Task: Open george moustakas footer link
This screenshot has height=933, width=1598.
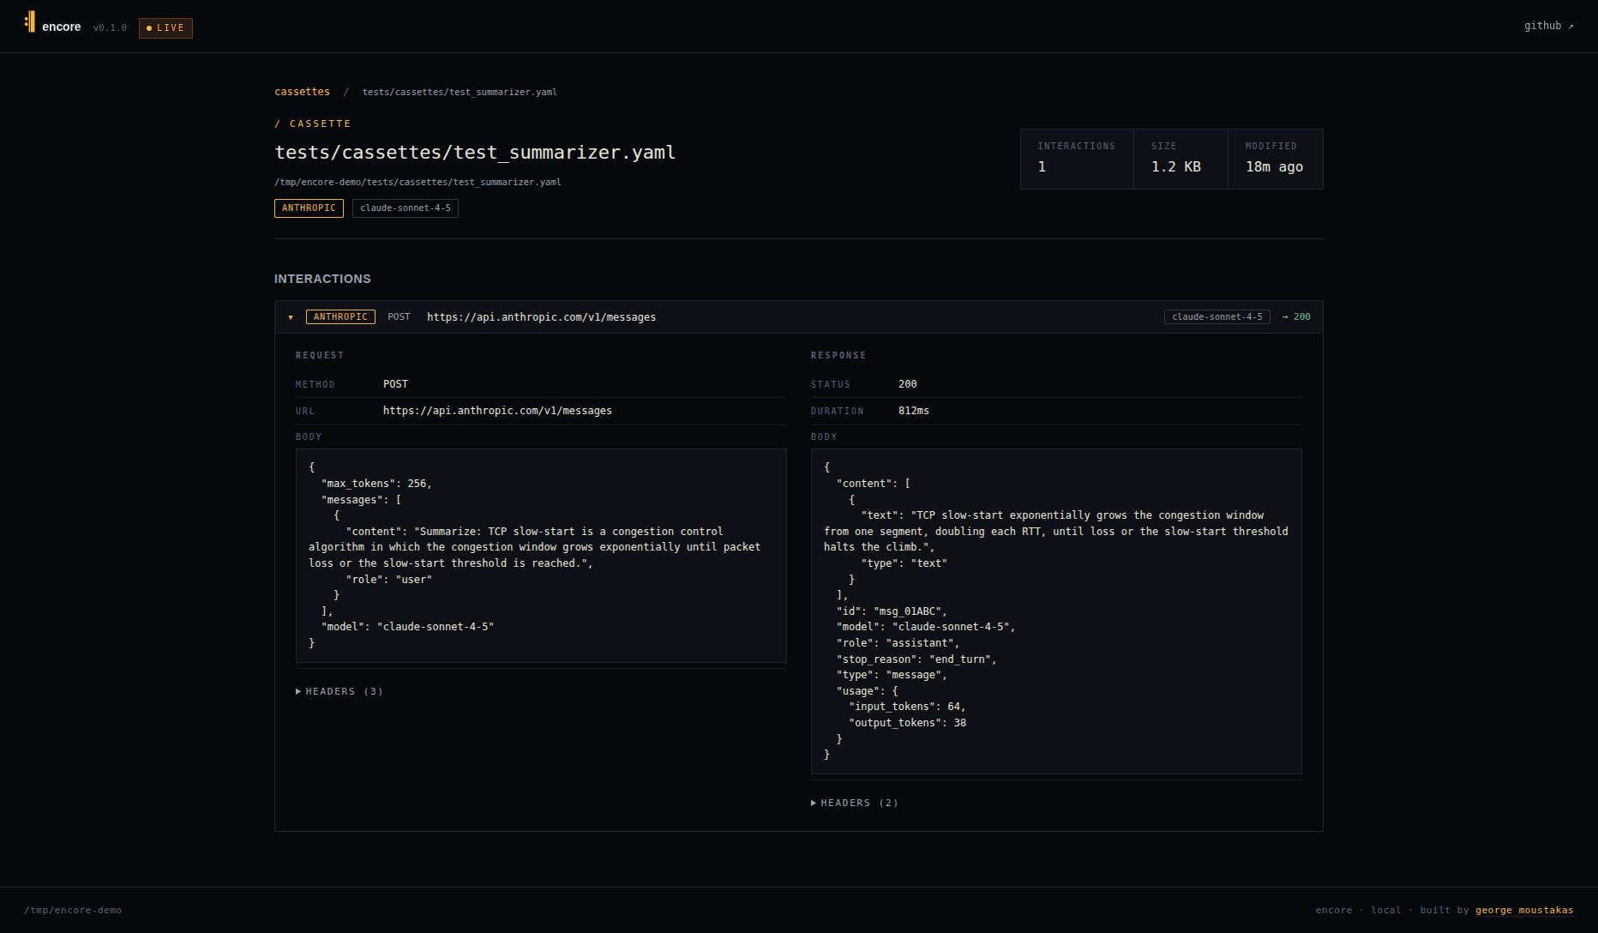Action: tap(1524, 910)
